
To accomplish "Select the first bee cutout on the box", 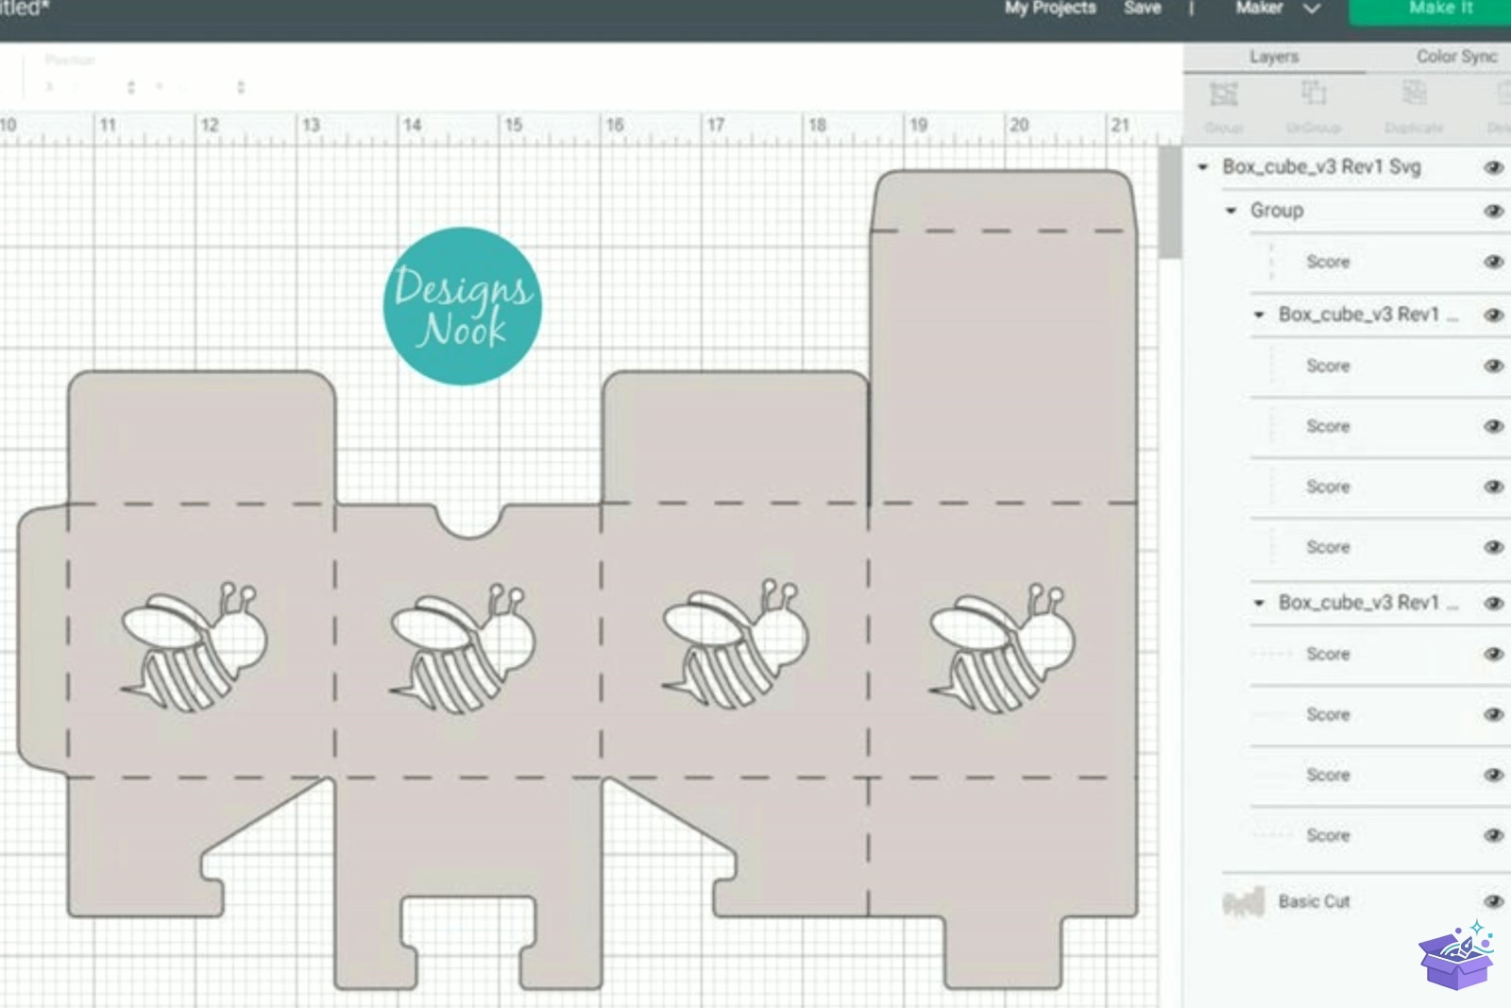I will (195, 647).
